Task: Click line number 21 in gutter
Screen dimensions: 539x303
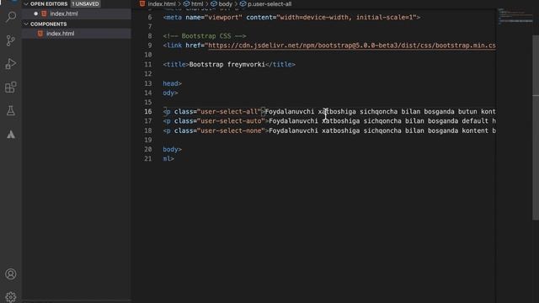Action: 148,159
